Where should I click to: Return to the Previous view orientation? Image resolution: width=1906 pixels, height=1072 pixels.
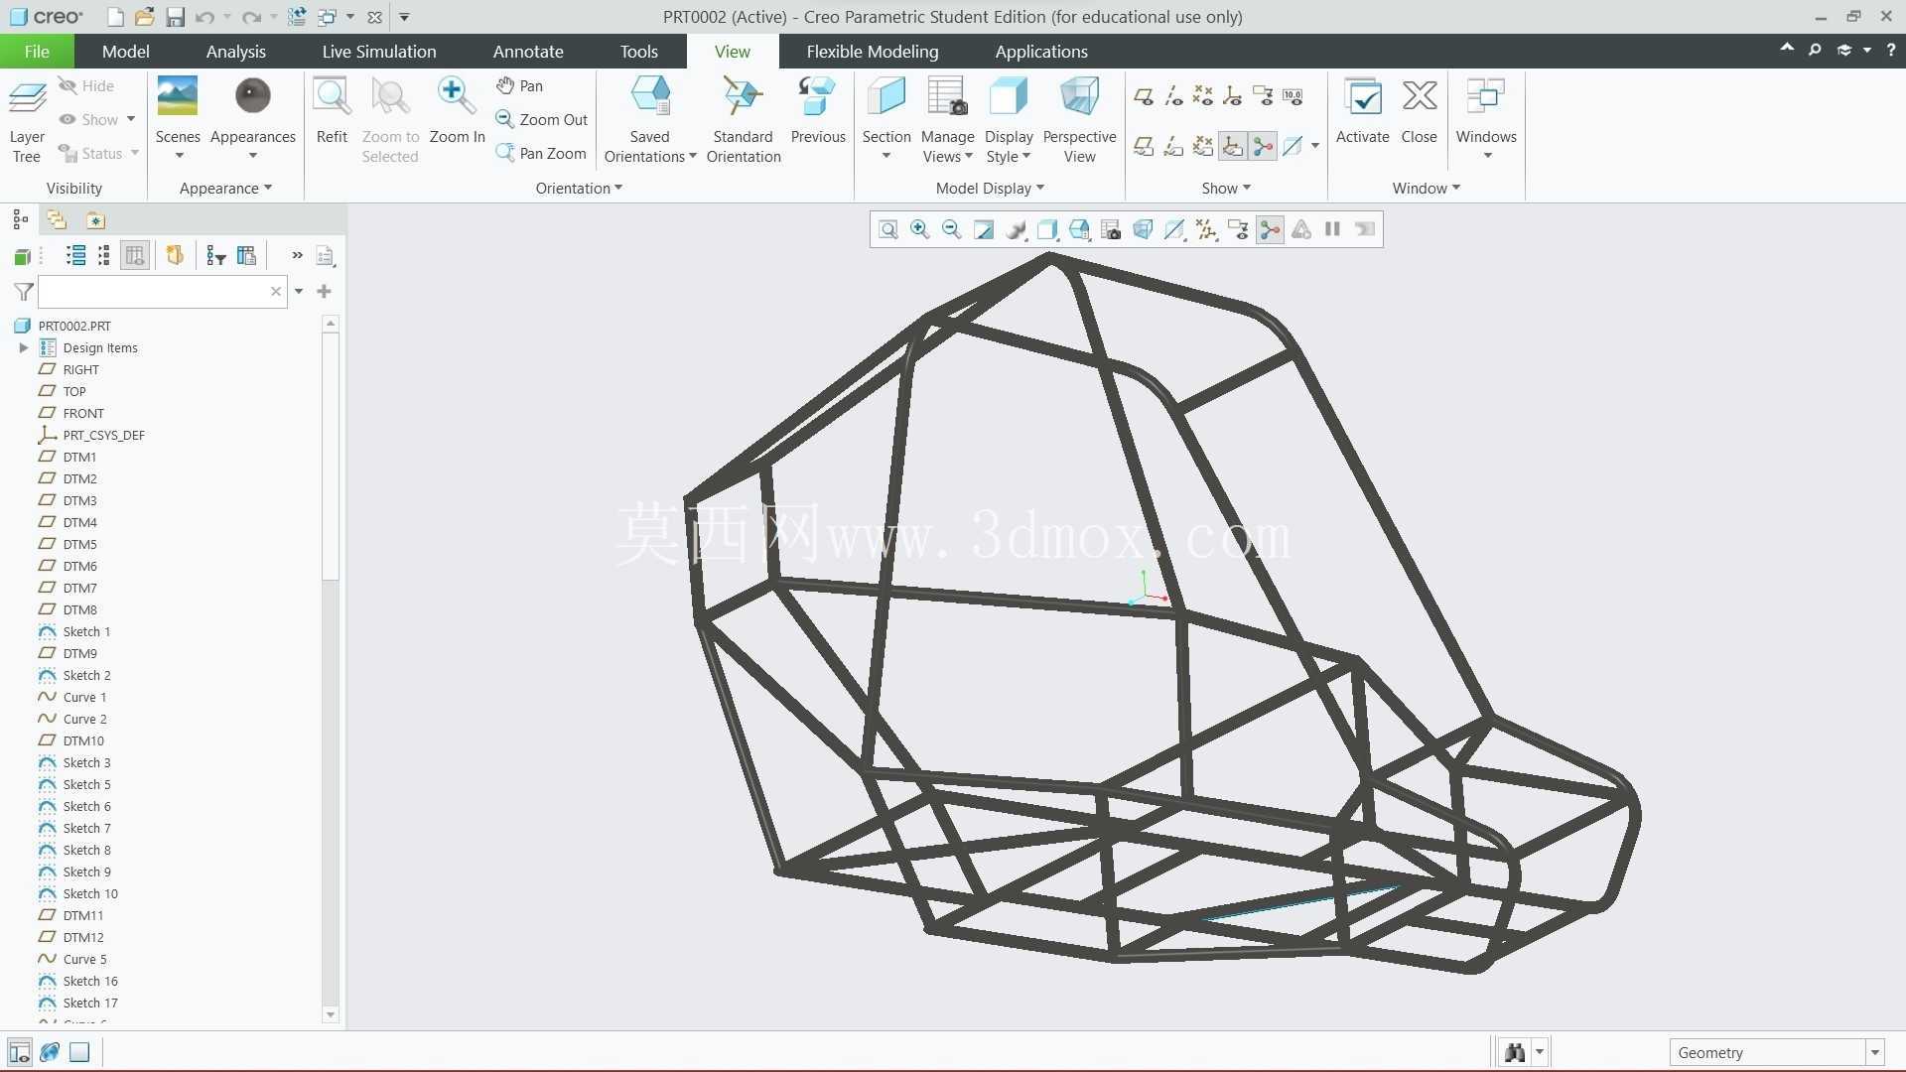tap(818, 110)
